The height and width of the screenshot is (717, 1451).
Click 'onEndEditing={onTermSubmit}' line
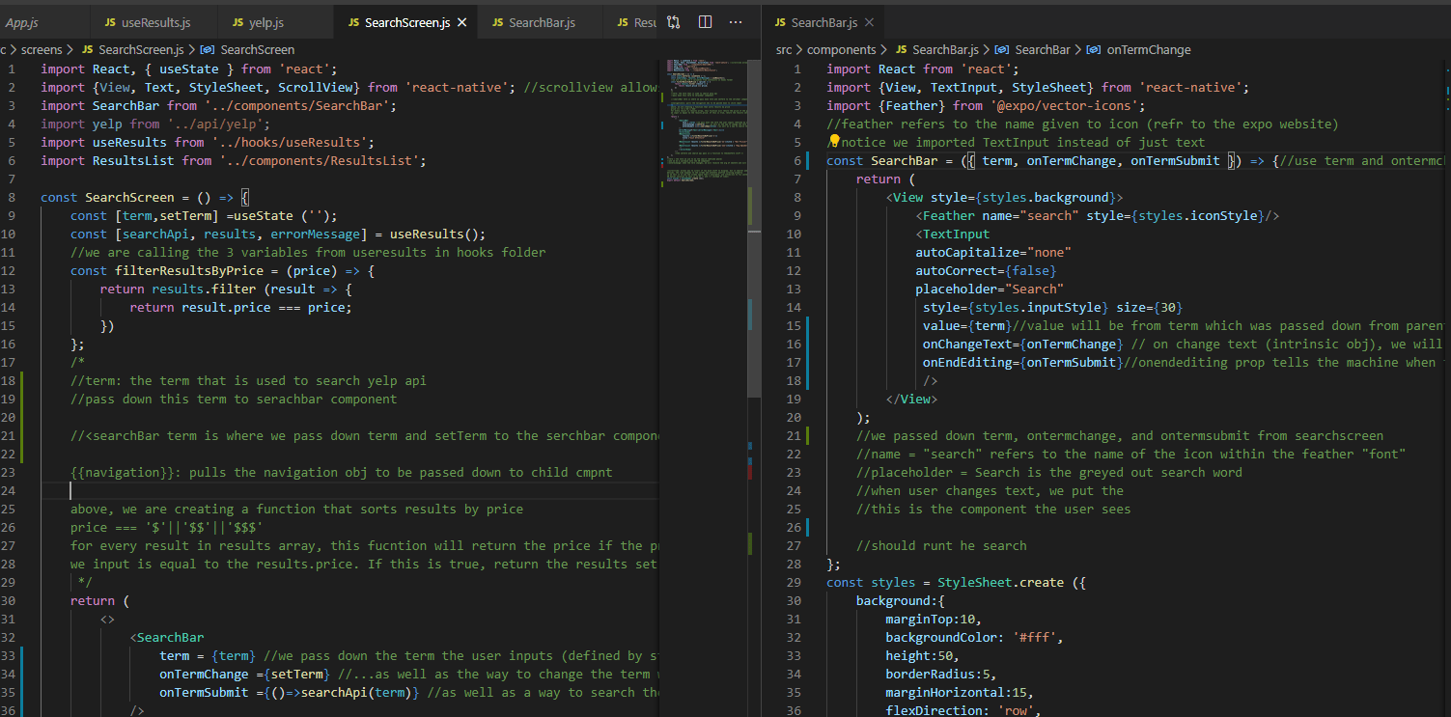[x=1023, y=362]
